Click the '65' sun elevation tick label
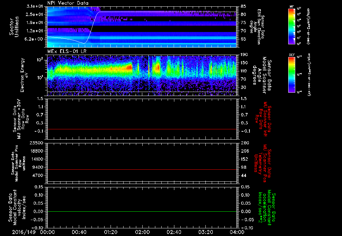 243,39
